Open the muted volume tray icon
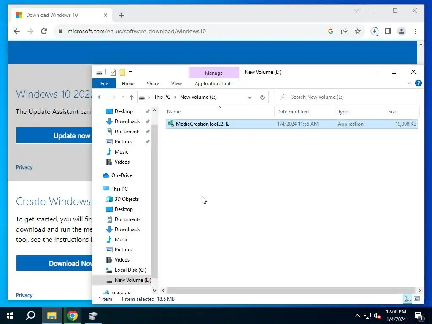 (377, 316)
